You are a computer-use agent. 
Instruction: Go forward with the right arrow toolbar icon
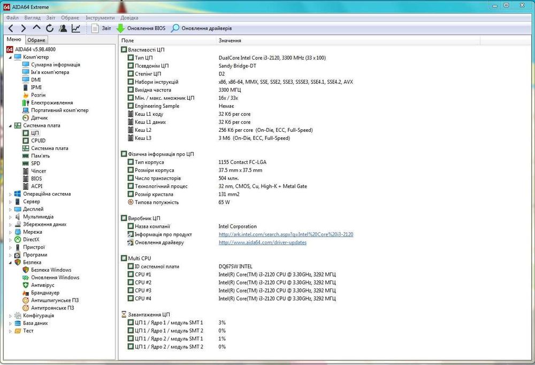23,28
